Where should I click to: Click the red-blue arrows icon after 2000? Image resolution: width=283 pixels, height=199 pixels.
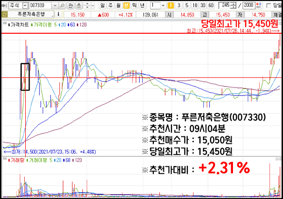[259, 6]
